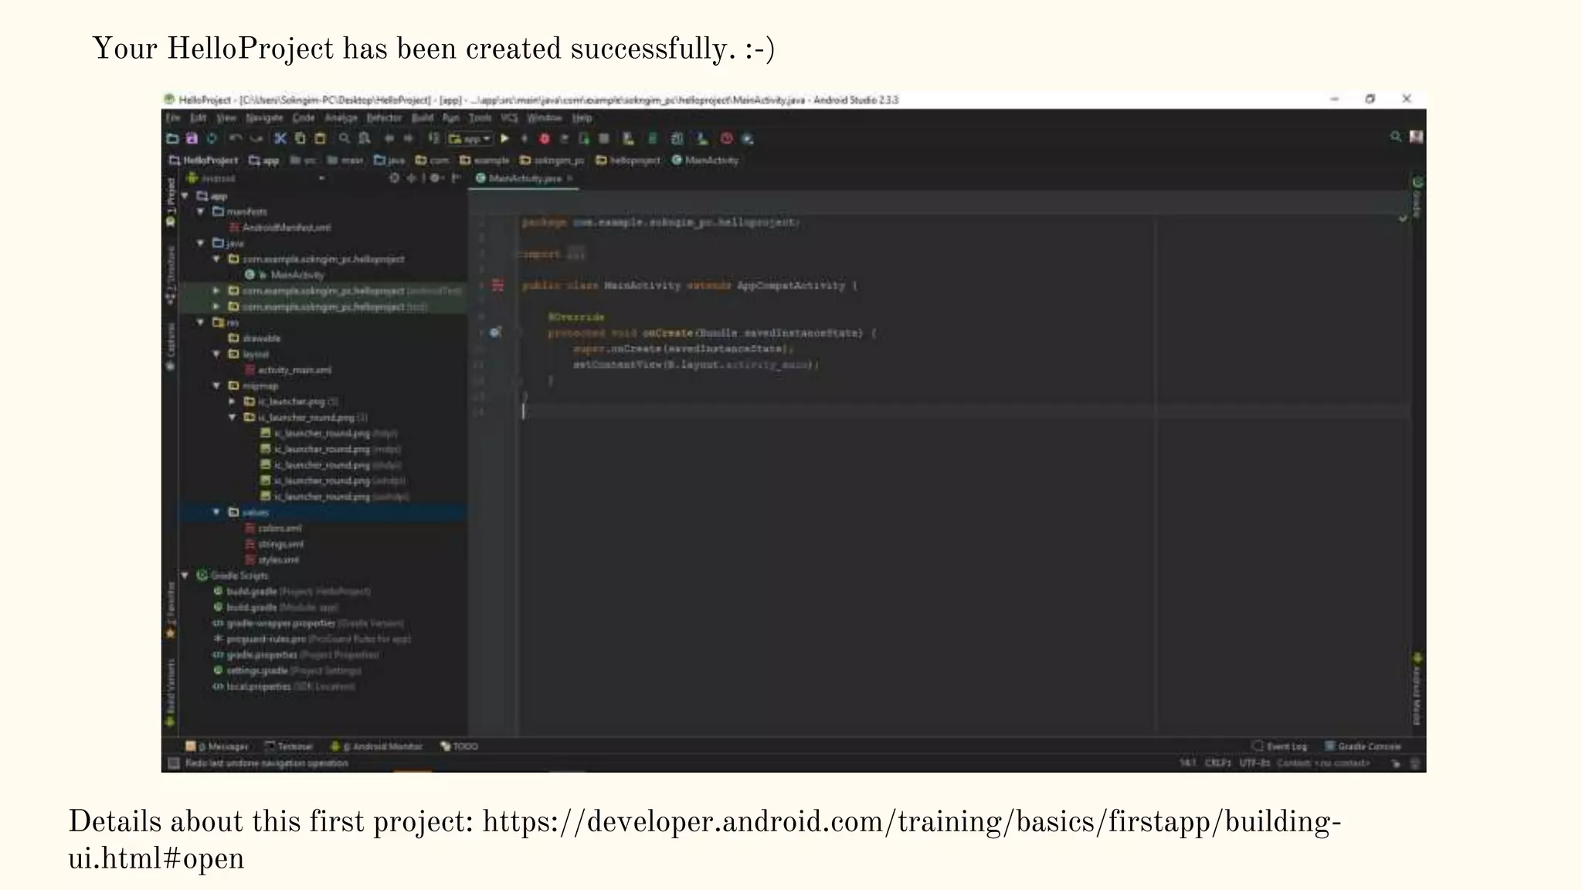Screen dimensions: 1582x890
Task: Collapse the app module tree node
Action: pyautogui.click(x=185, y=196)
